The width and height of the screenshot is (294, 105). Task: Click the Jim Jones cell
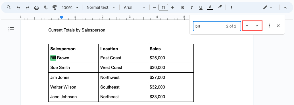coord(73,77)
